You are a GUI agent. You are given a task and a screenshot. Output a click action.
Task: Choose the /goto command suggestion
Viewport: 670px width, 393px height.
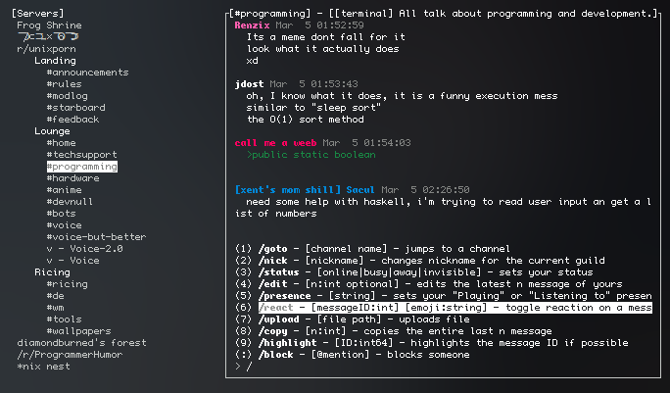(x=372, y=249)
